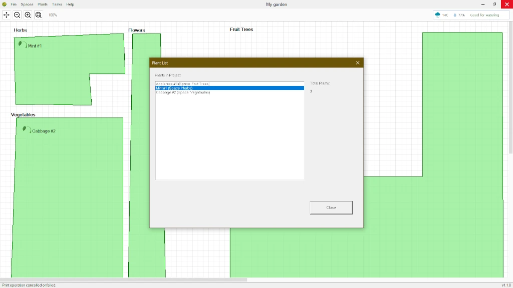Click the humidity water drop icon
This screenshot has width=513, height=288.
click(x=455, y=15)
